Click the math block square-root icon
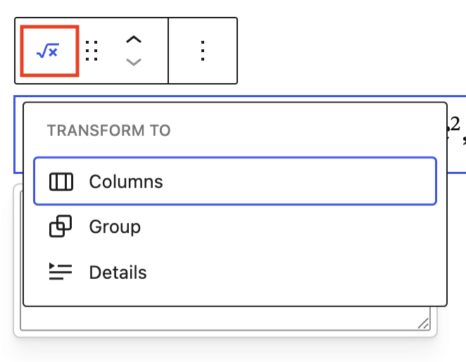This screenshot has width=466, height=362. click(x=49, y=51)
